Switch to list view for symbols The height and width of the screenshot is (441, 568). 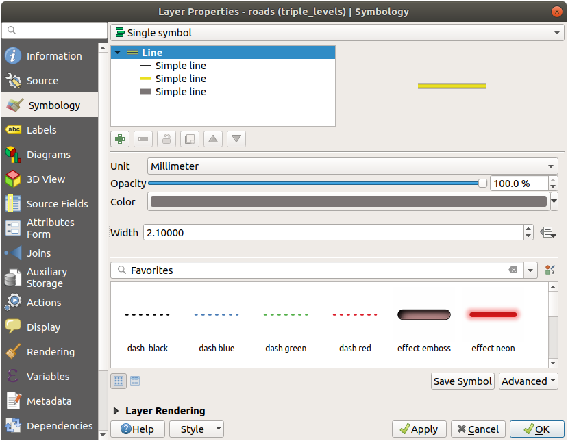135,381
